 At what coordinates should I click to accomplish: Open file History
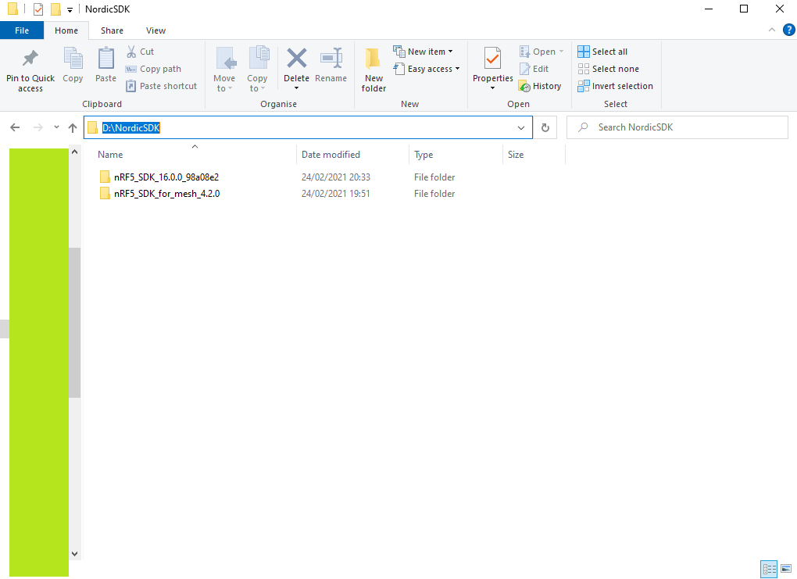click(540, 86)
